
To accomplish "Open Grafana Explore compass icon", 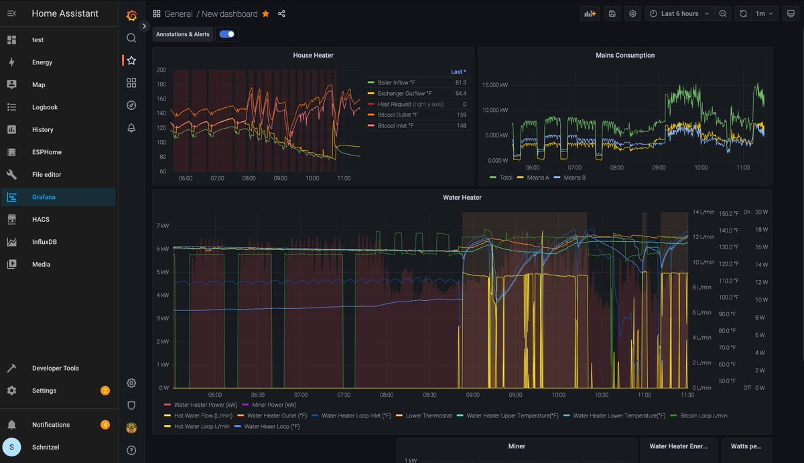I will click(131, 105).
